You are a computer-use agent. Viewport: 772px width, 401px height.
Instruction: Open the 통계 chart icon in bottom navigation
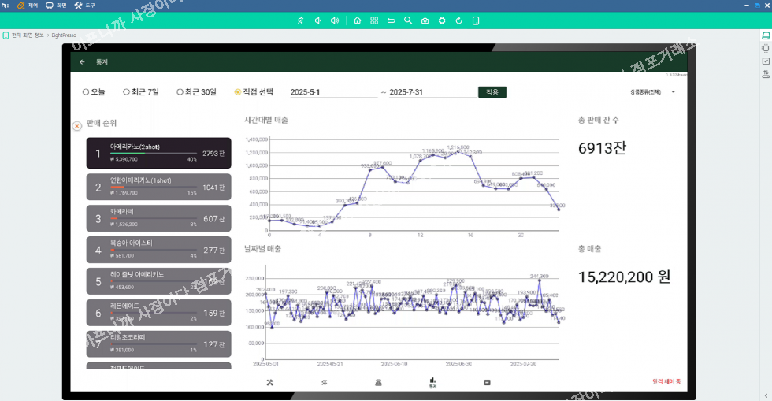(432, 382)
